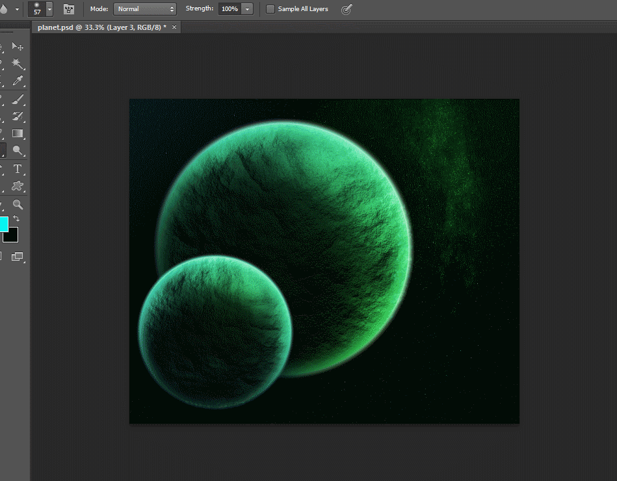Open the Mode dropdown set to Normal
The height and width of the screenshot is (481, 617).
pyautogui.click(x=144, y=9)
